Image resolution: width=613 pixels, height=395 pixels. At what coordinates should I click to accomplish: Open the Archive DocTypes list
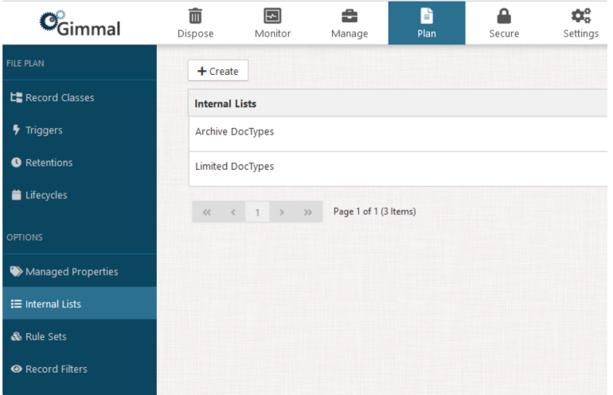pyautogui.click(x=235, y=132)
